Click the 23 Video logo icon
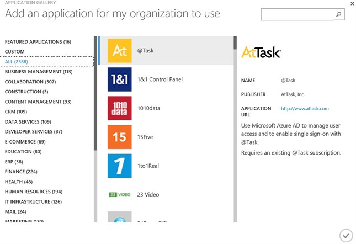 [119, 194]
